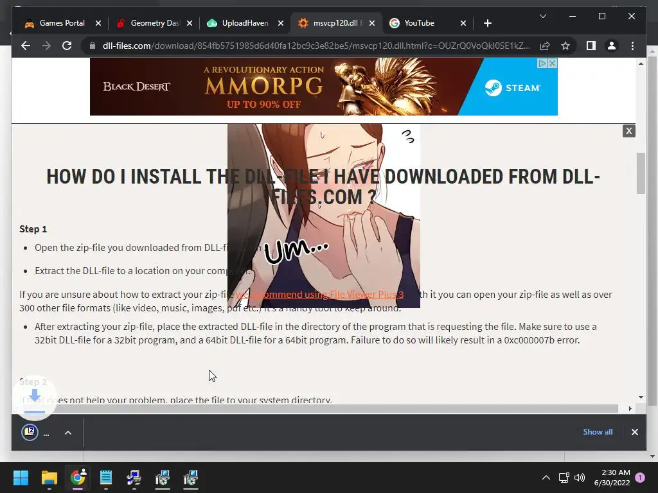Click the scroll-down arrow of the page

tap(641, 397)
